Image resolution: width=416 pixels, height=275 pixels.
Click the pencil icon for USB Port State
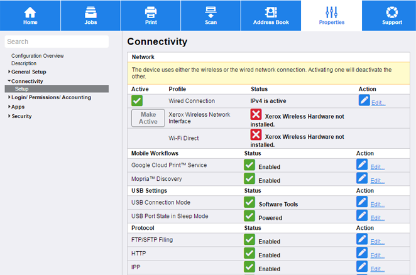point(362,215)
